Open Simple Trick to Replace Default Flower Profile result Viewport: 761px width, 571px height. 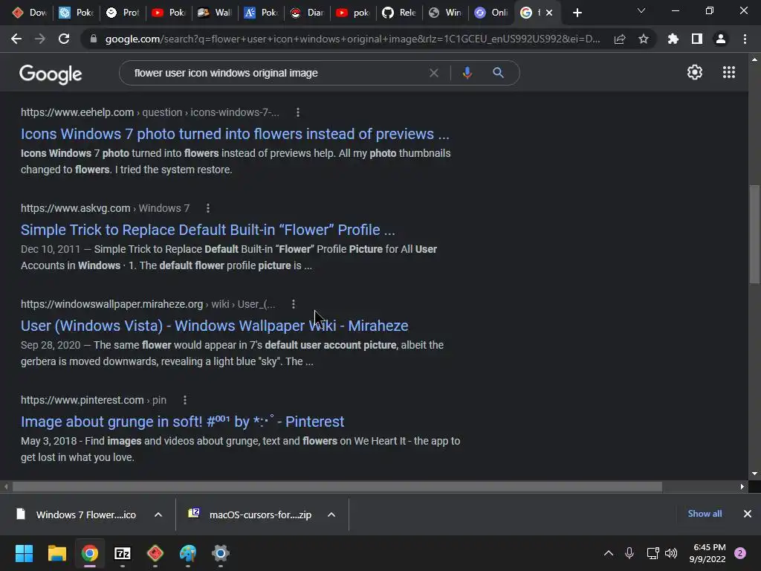tap(208, 230)
